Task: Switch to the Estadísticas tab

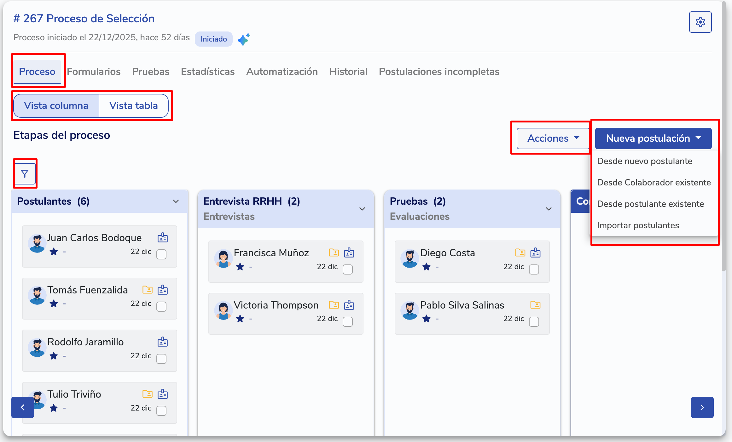Action: [207, 71]
